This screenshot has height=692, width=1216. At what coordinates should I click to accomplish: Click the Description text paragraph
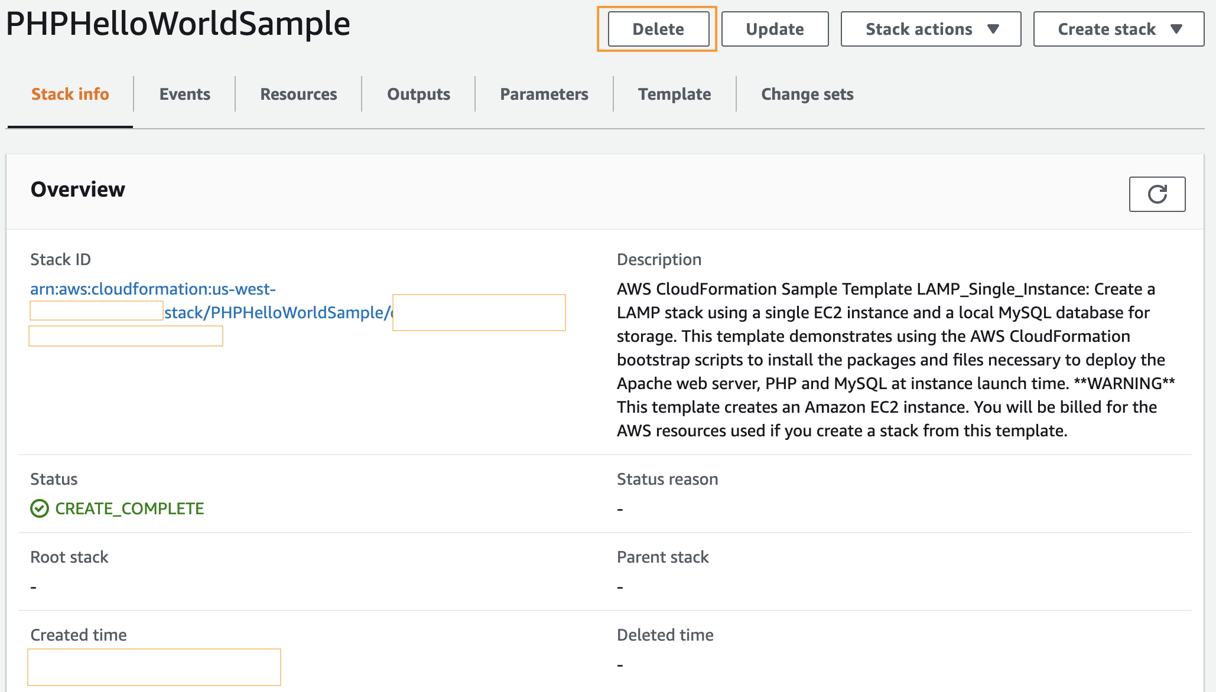(x=895, y=360)
